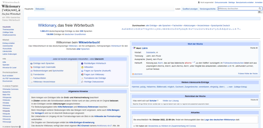
Task: Click the Fremdwörter icon
Action: [31, 75]
